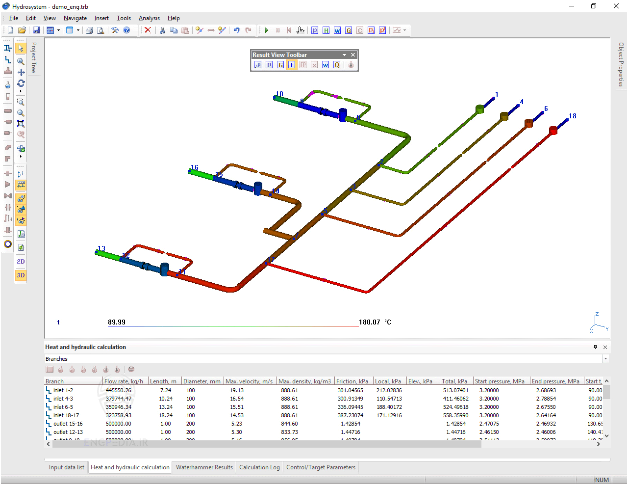Screen dimensions: 628x485
Task: Open the dropdown beside the table icon
Action: (77, 30)
